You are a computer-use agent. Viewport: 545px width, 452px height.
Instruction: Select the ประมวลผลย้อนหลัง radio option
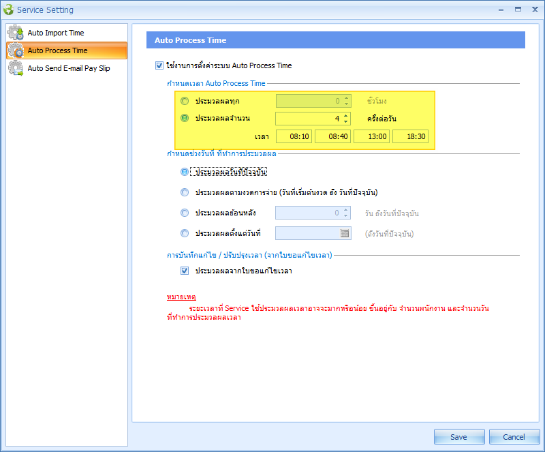coord(185,213)
